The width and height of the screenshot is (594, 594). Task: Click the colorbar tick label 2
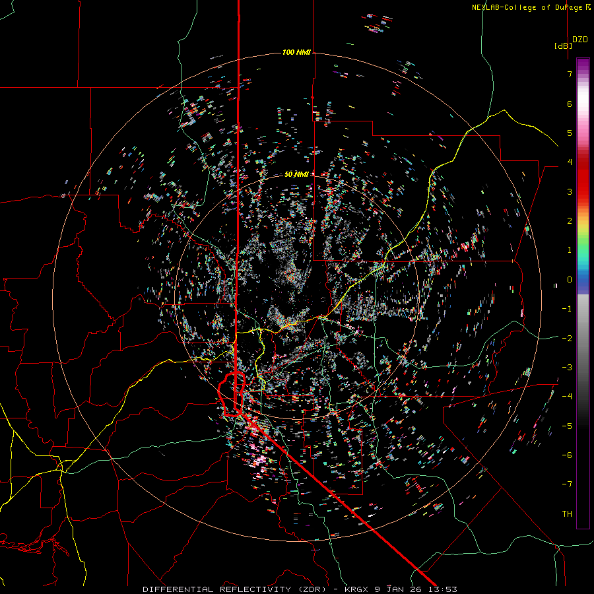570,221
